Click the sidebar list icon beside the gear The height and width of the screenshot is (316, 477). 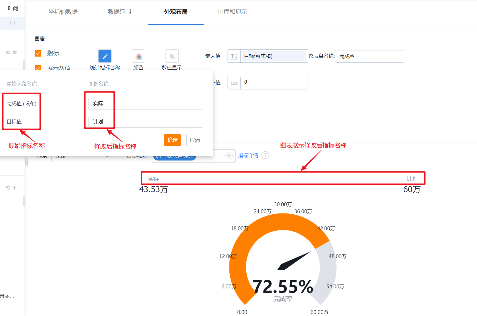point(8,52)
